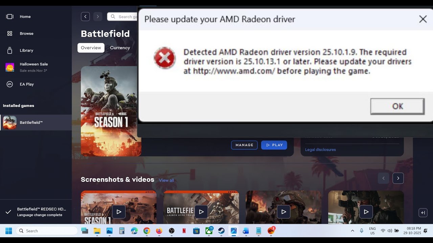This screenshot has height=243, width=433.
Task: Open Netflix from the taskbar
Action: 184,231
